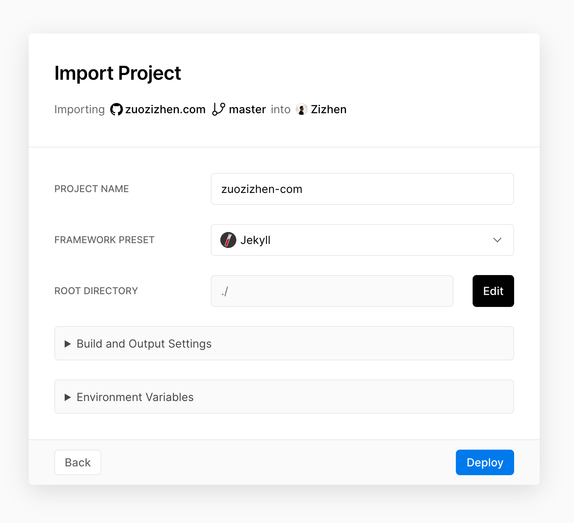Click zuozizhen.com repository name

tap(165, 109)
